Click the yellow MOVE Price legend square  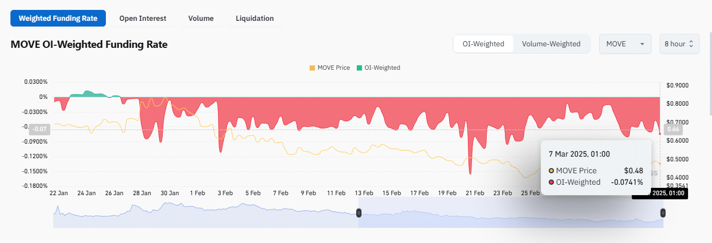click(312, 68)
